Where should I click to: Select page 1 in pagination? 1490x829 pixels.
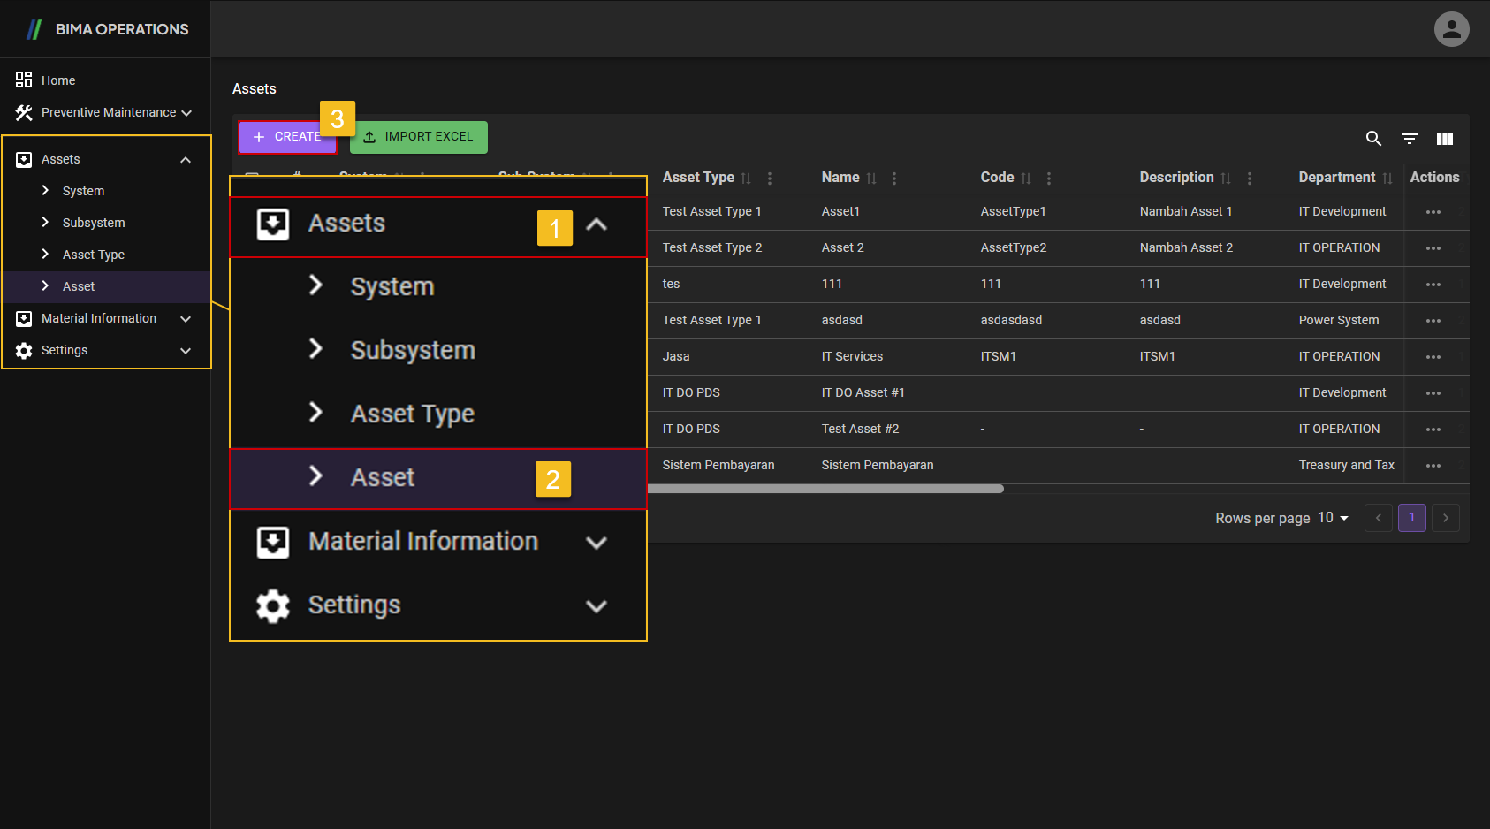pos(1411,518)
